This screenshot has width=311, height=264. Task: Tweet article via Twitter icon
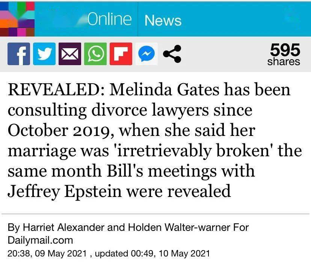pos(44,54)
